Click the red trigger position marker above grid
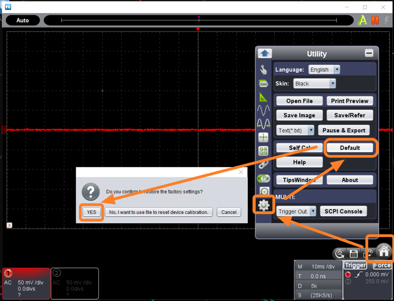Viewport: 394px width, 301px height. (198, 29)
